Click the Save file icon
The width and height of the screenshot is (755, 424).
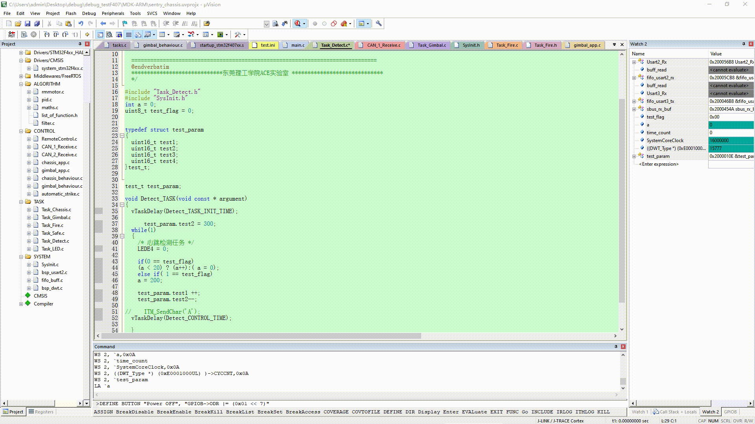(28, 24)
